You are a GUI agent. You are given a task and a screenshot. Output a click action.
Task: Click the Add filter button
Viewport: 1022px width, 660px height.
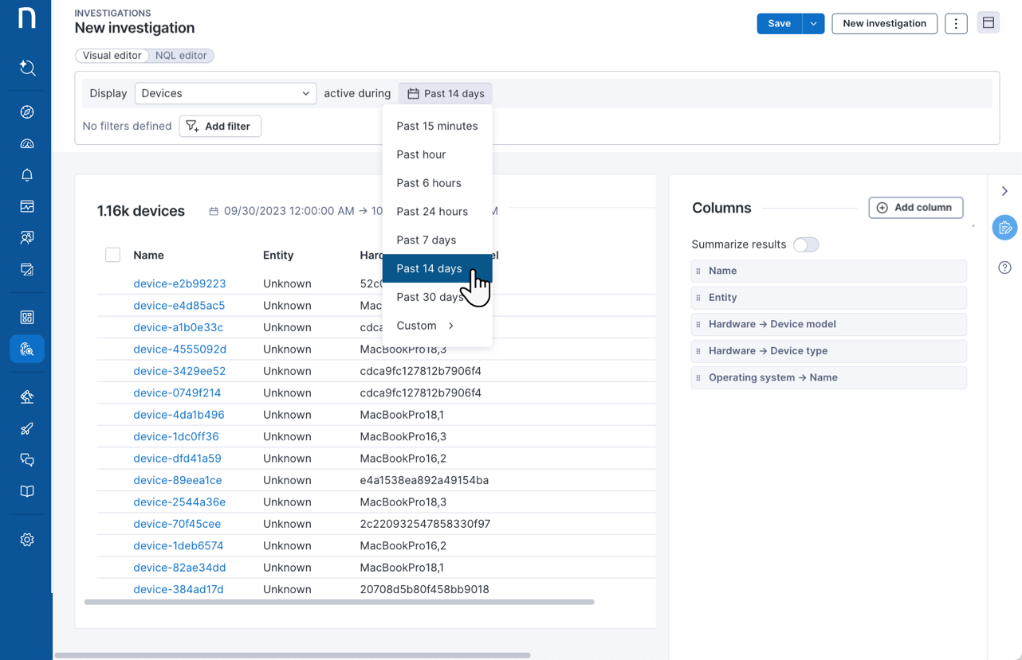[x=220, y=126]
